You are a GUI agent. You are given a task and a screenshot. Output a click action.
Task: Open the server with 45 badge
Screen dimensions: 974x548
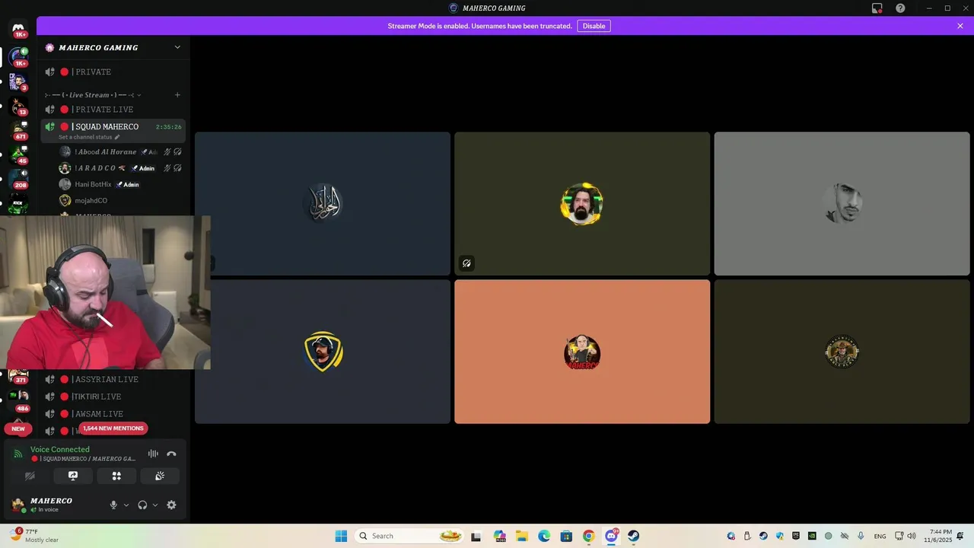pyautogui.click(x=18, y=155)
